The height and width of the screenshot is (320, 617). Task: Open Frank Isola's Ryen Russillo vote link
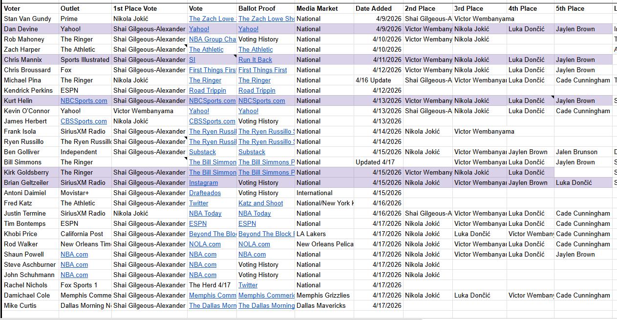click(213, 132)
